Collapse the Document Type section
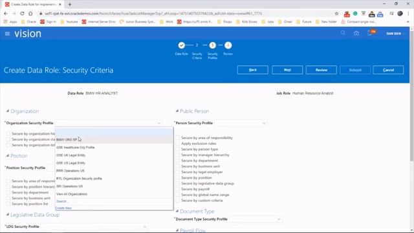414x233 pixels. (x=177, y=211)
